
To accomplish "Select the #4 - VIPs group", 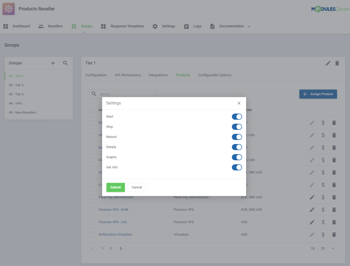I will pos(15,103).
